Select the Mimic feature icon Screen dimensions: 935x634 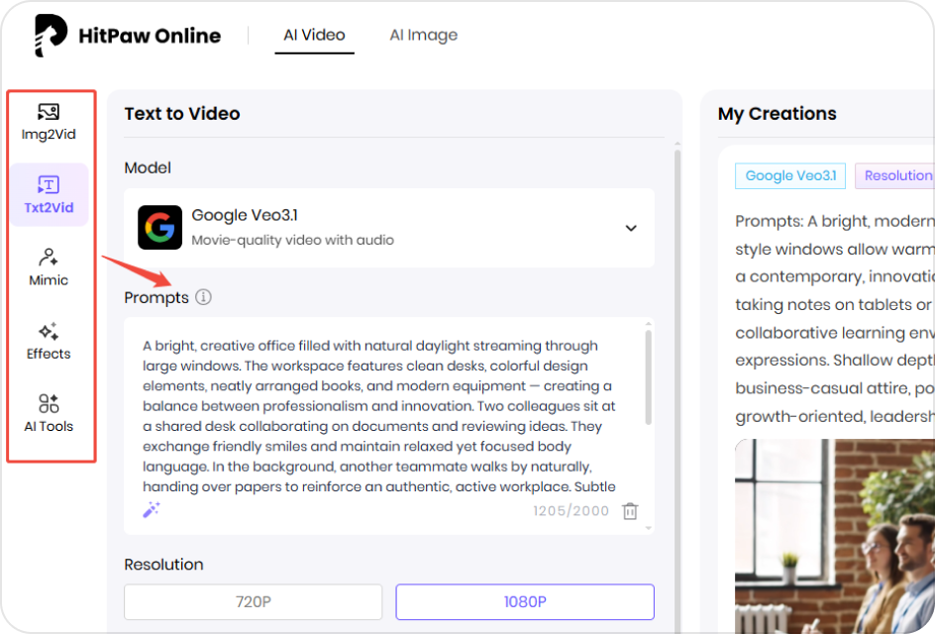pos(50,267)
